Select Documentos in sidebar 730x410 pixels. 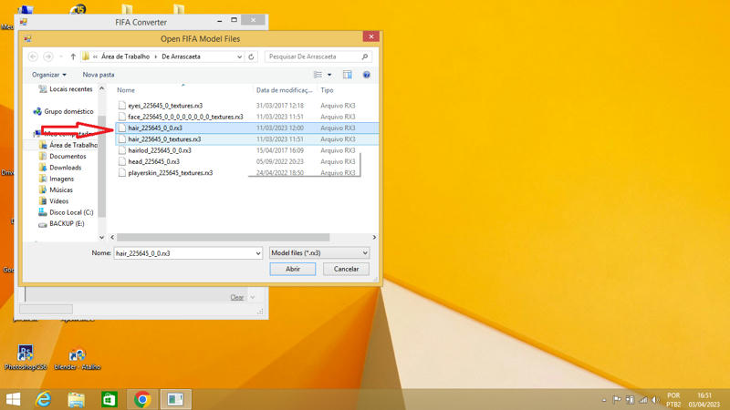click(x=62, y=156)
